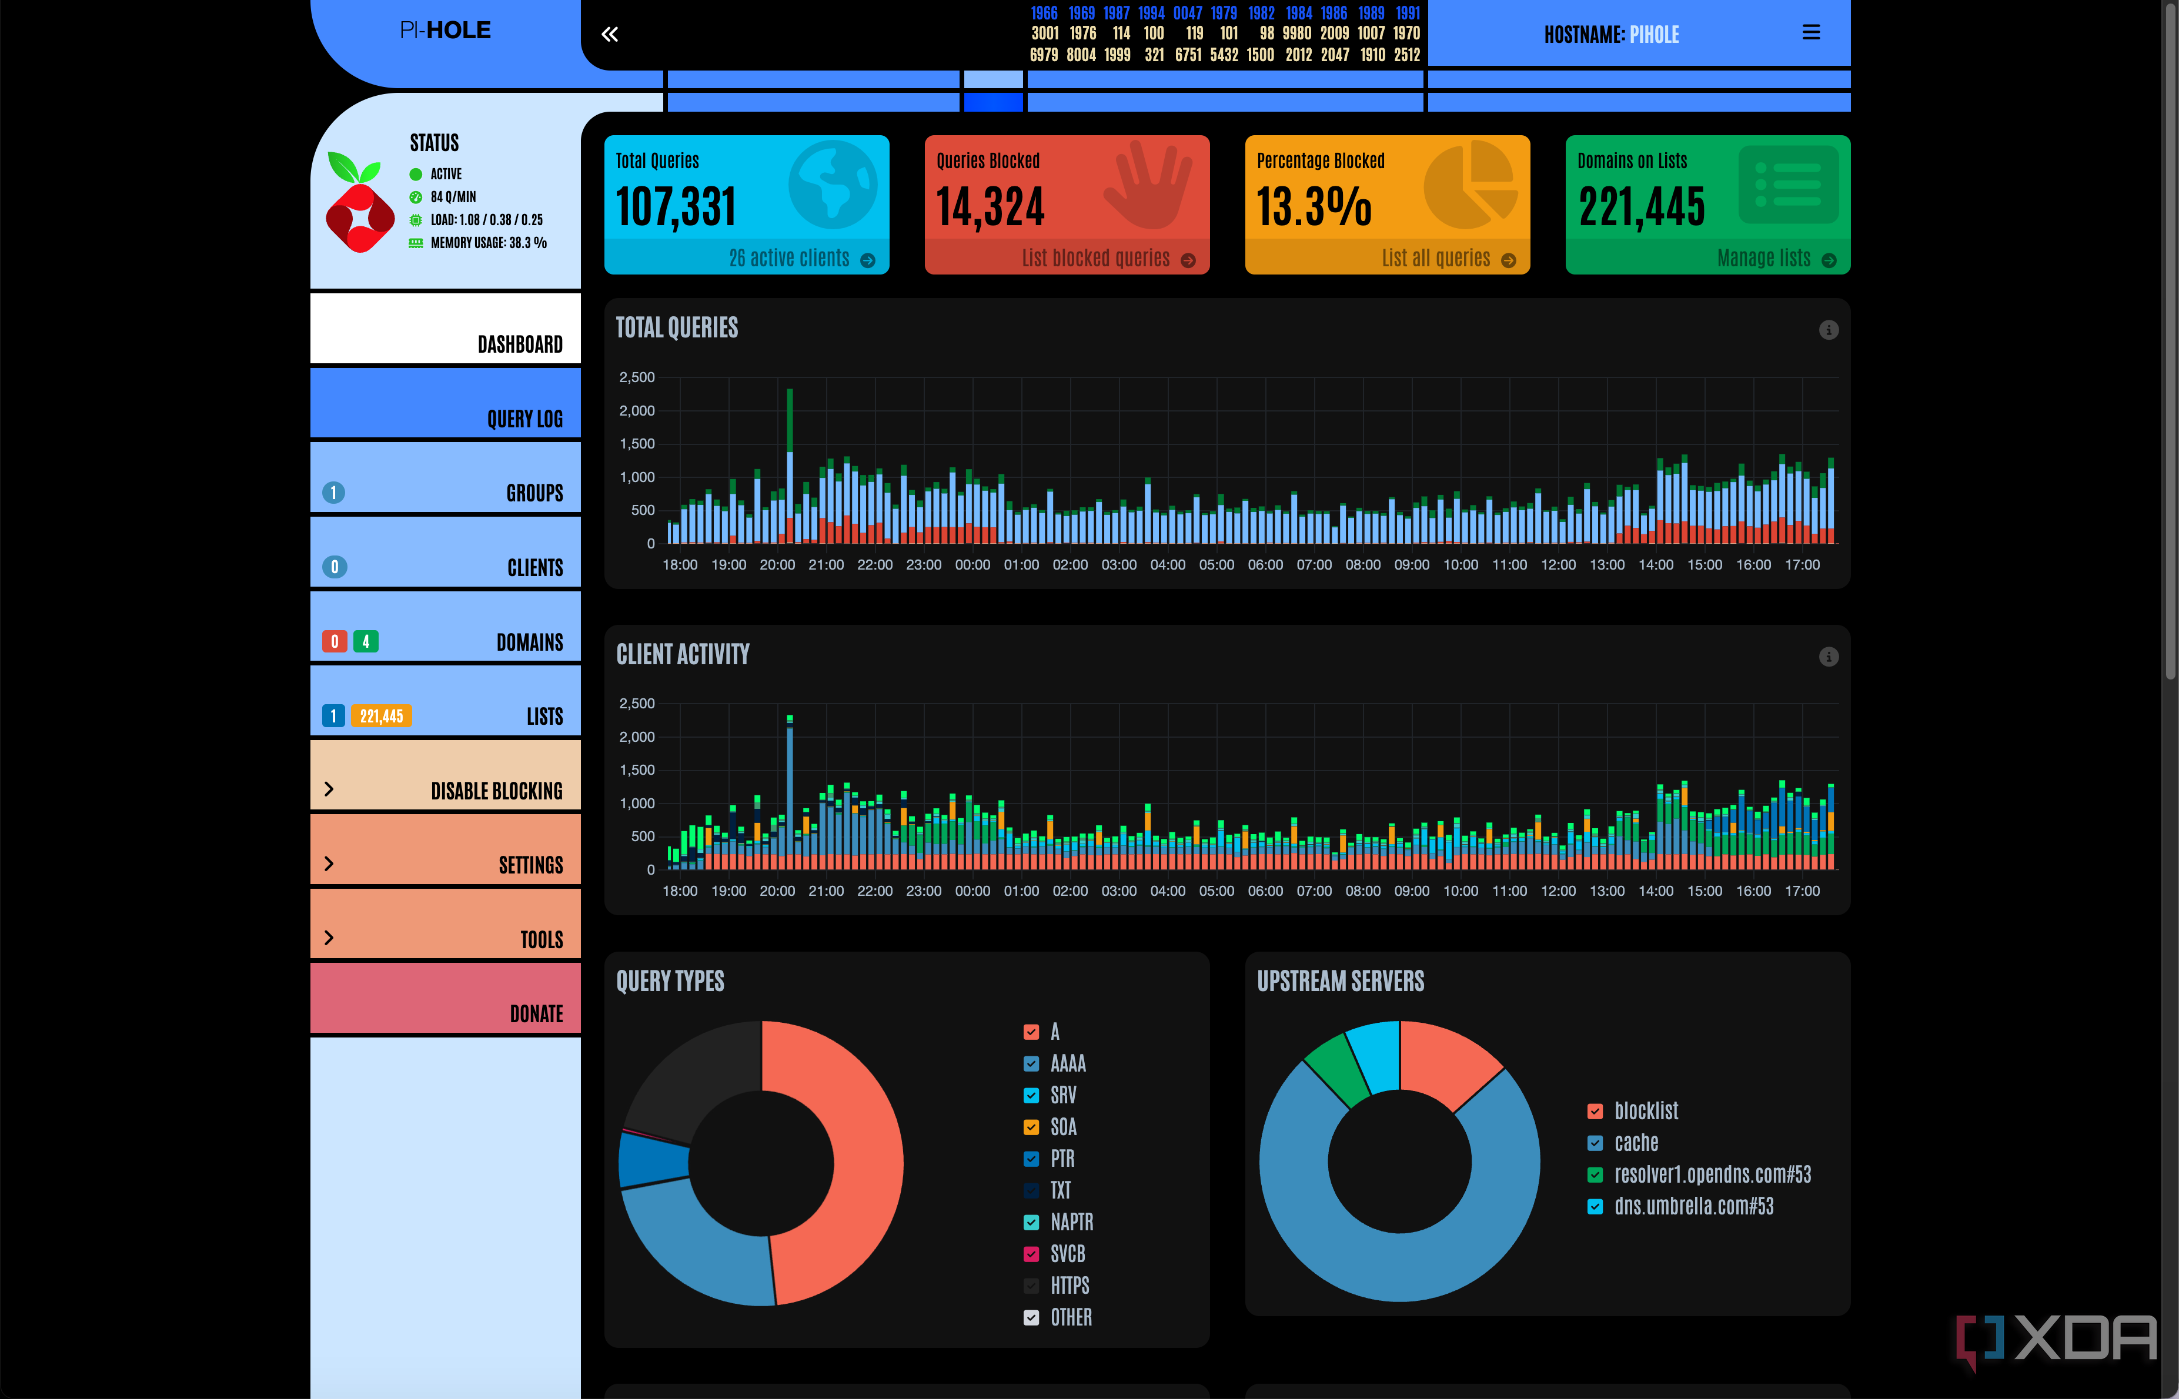Screen dimensions: 2179x1399
Task: Expand the Disable Blocking menu
Action: [445, 775]
